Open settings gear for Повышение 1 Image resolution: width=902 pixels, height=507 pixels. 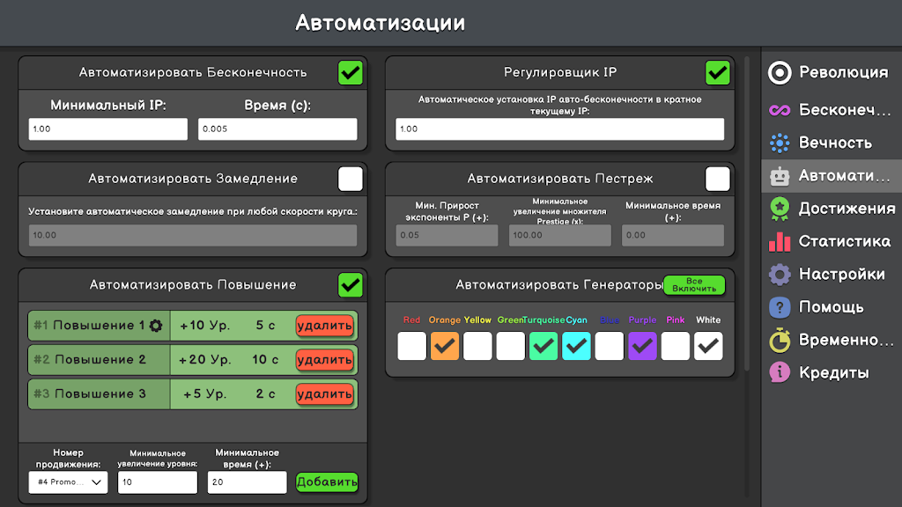point(155,326)
